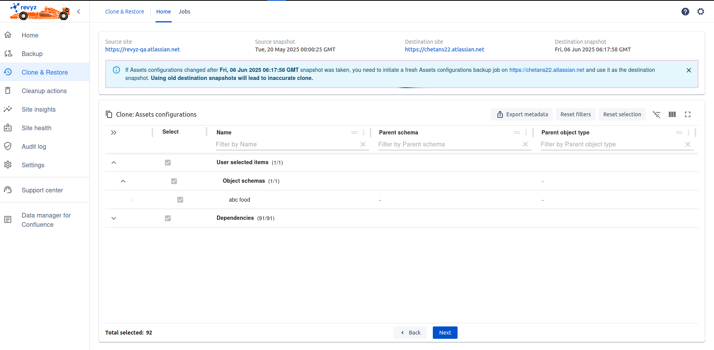Toggle the abc food checkbox

pos(180,200)
